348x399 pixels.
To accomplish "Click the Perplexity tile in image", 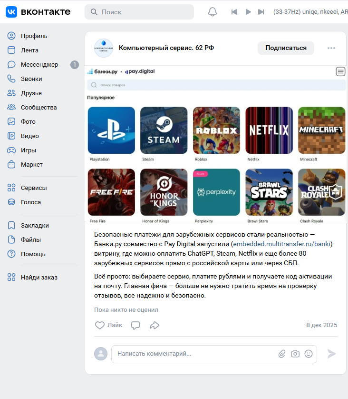I will tap(216, 192).
